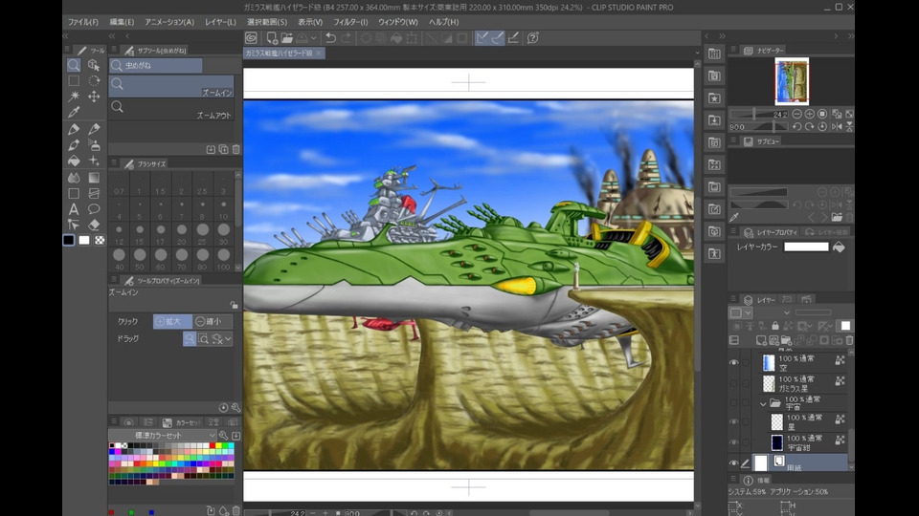Expand drag mode options dropdown arrow
The height and width of the screenshot is (516, 919).
(x=228, y=338)
